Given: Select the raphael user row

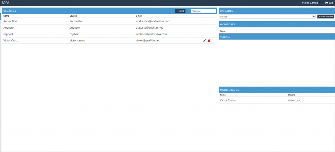Looking at the screenshot, I should point(8,34).
